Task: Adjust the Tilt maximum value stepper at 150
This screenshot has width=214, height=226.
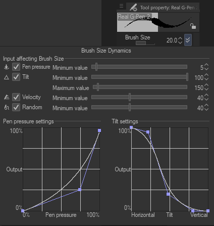Action: click(206, 87)
